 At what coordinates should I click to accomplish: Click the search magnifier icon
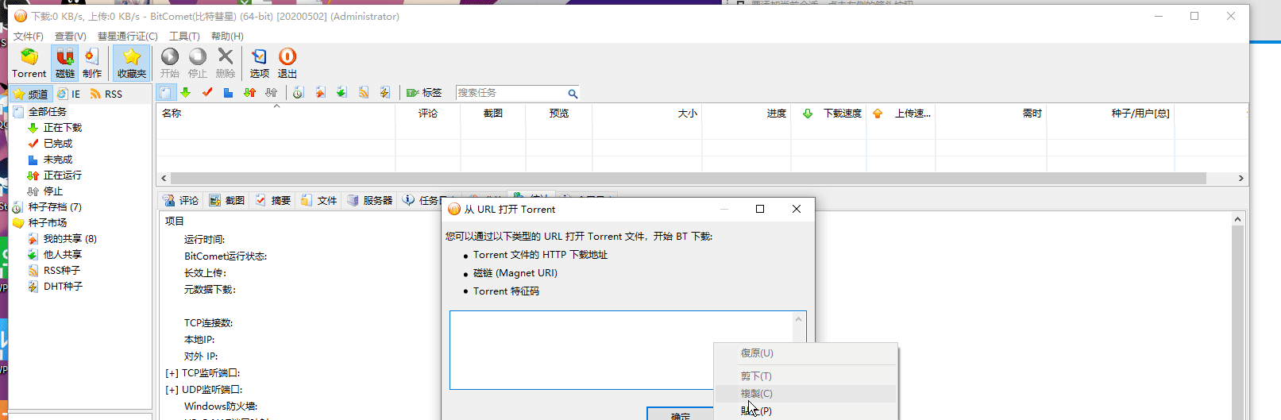point(573,93)
